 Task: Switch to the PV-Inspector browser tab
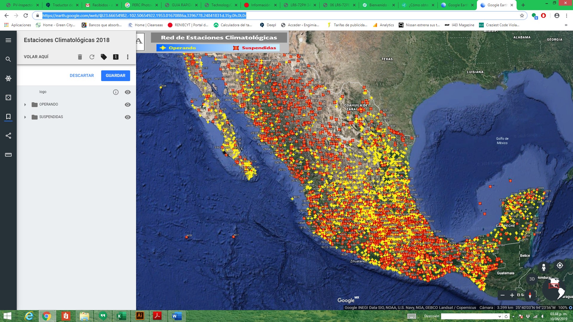coord(23,5)
